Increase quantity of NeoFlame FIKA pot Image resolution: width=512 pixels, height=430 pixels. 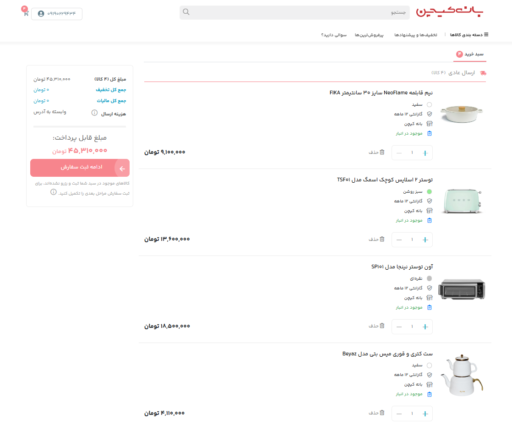coord(425,153)
